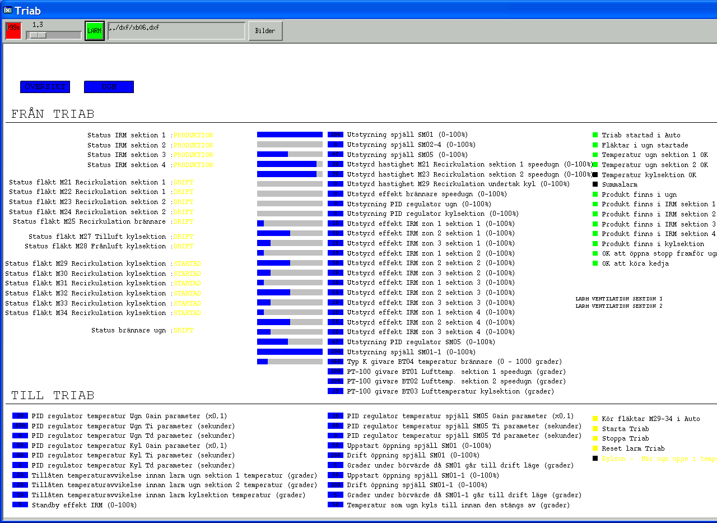The height and width of the screenshot is (523, 717).
Task: Click the Utstyrning spjäll SM05 progress bar
Action: click(x=290, y=154)
